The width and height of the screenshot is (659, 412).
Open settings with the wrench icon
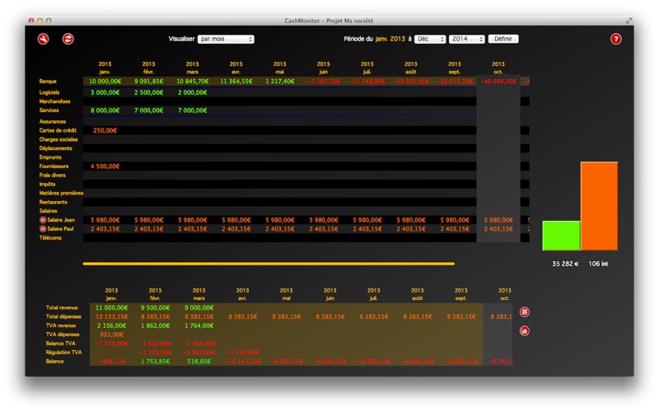[x=44, y=39]
